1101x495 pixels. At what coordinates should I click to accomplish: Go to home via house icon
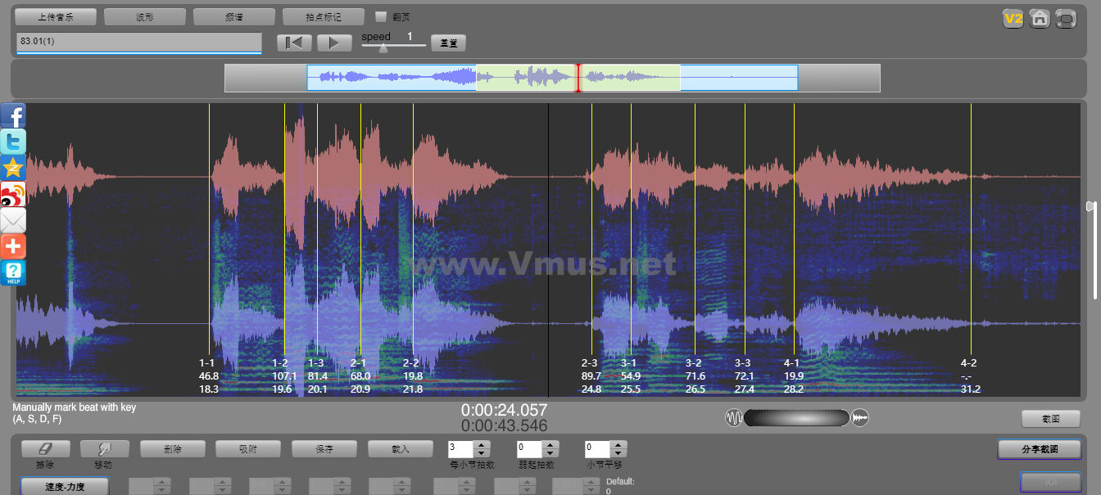click(1040, 18)
